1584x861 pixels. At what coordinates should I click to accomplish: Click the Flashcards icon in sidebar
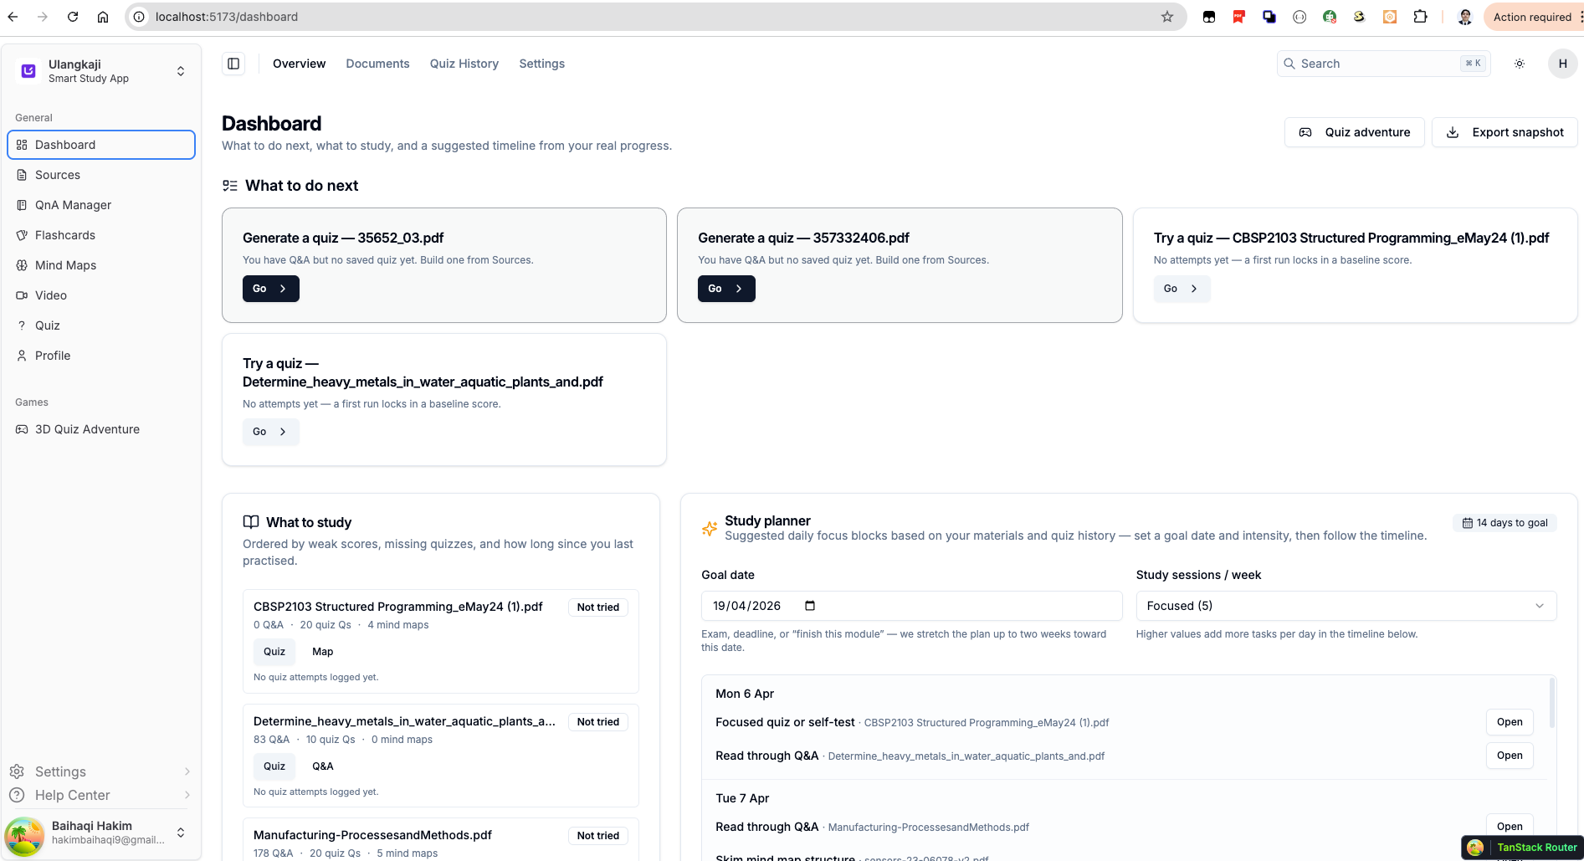(x=22, y=235)
